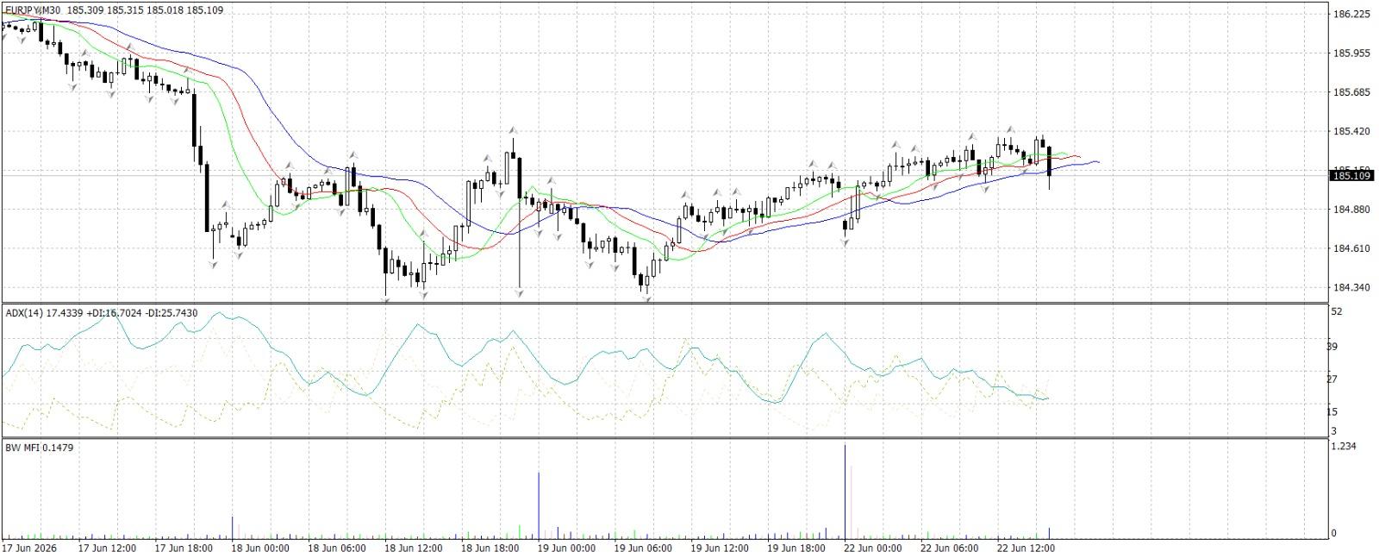This screenshot has width=1379, height=558.
Task: Click the tall blue BW MFI bar near 19 Jun 00:00
Action: (x=539, y=505)
